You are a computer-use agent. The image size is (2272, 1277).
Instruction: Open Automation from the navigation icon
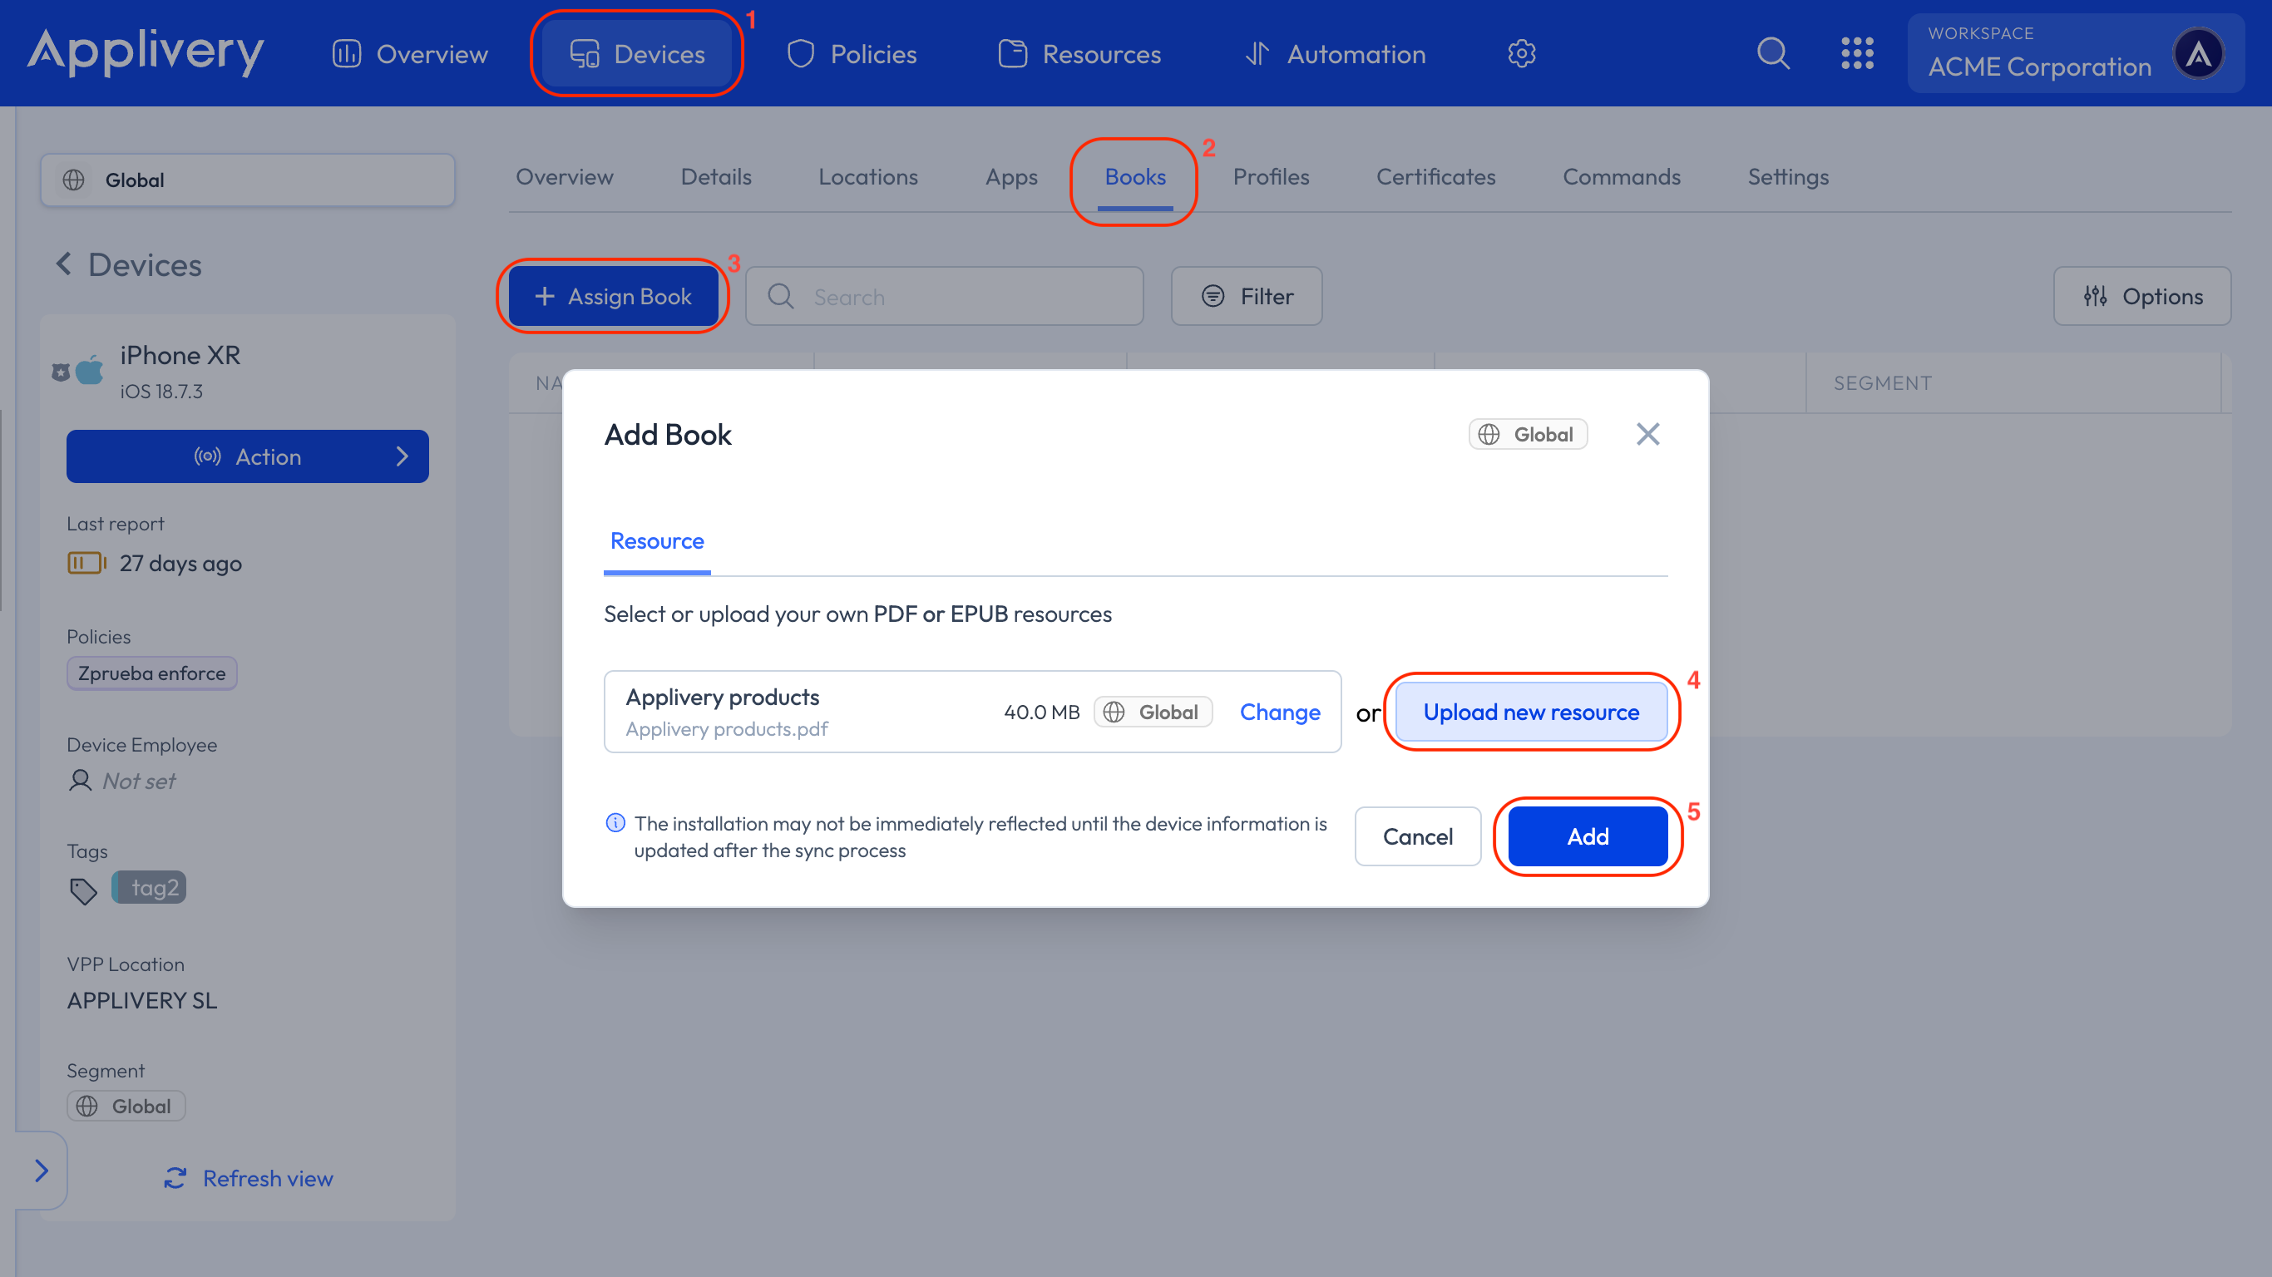pos(1258,53)
